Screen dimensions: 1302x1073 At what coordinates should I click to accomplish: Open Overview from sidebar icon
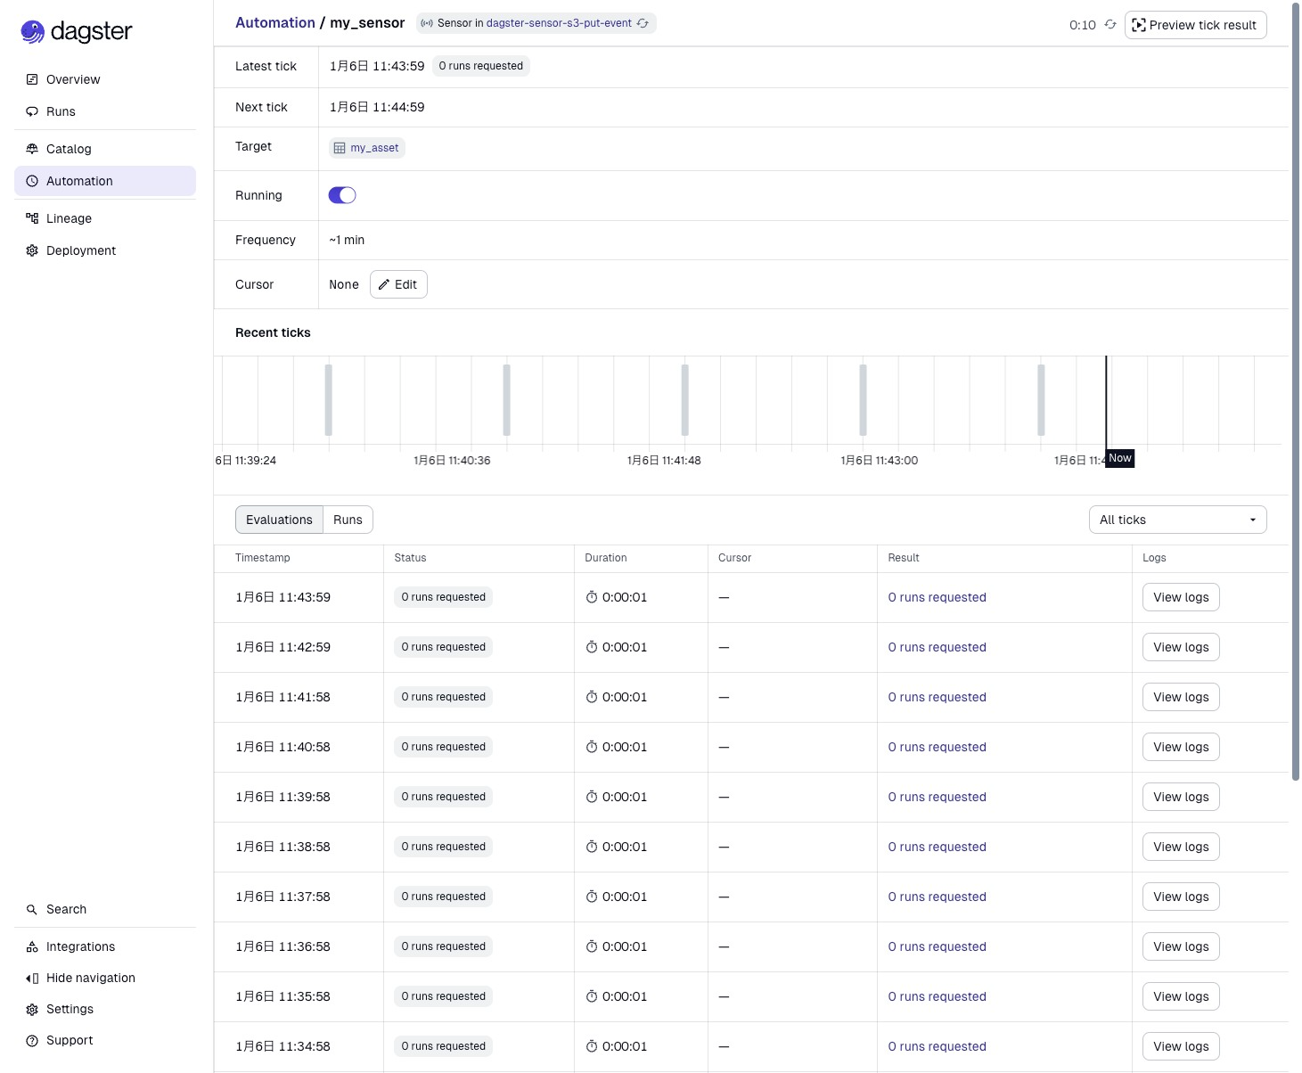(32, 79)
